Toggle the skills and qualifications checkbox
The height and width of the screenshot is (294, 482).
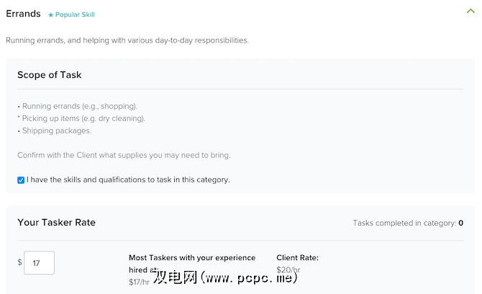tap(21, 179)
